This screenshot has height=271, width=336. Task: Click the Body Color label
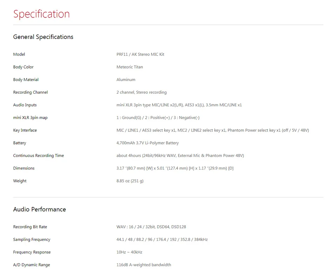point(23,67)
